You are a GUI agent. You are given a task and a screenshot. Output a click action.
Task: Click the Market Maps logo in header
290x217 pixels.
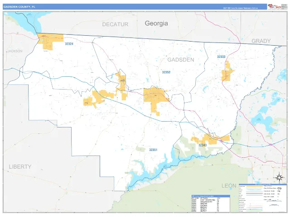click(275, 7)
